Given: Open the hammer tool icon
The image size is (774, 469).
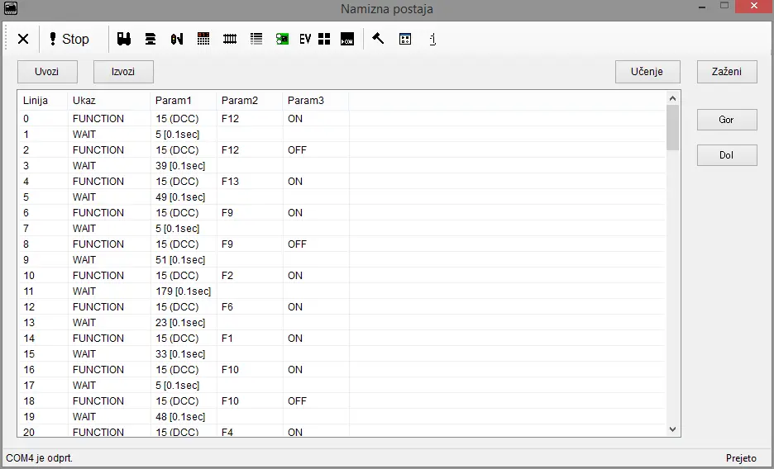Looking at the screenshot, I should pyautogui.click(x=378, y=39).
